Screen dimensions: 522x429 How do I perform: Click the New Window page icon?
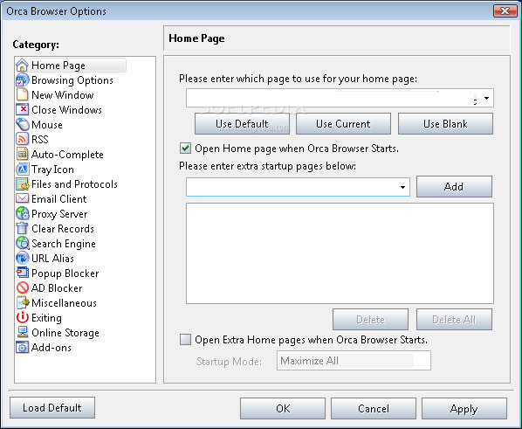[23, 94]
